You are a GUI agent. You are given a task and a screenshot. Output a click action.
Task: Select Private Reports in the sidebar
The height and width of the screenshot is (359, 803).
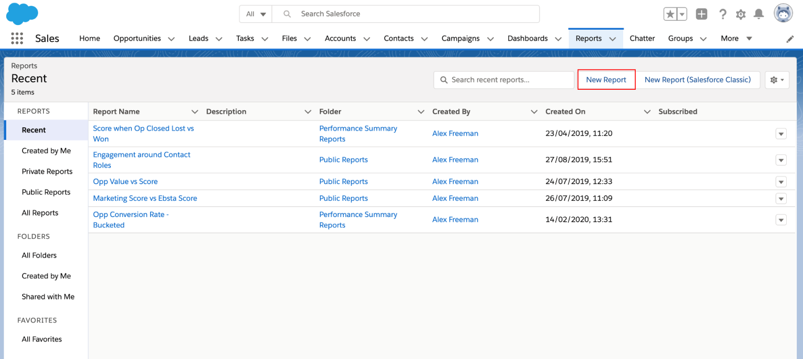[47, 171]
